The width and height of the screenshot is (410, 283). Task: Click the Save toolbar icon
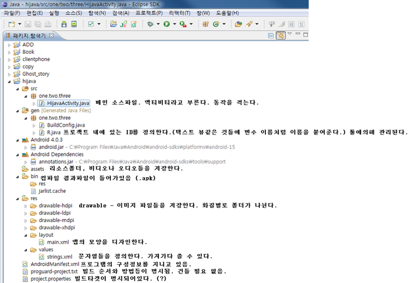click(x=28, y=24)
